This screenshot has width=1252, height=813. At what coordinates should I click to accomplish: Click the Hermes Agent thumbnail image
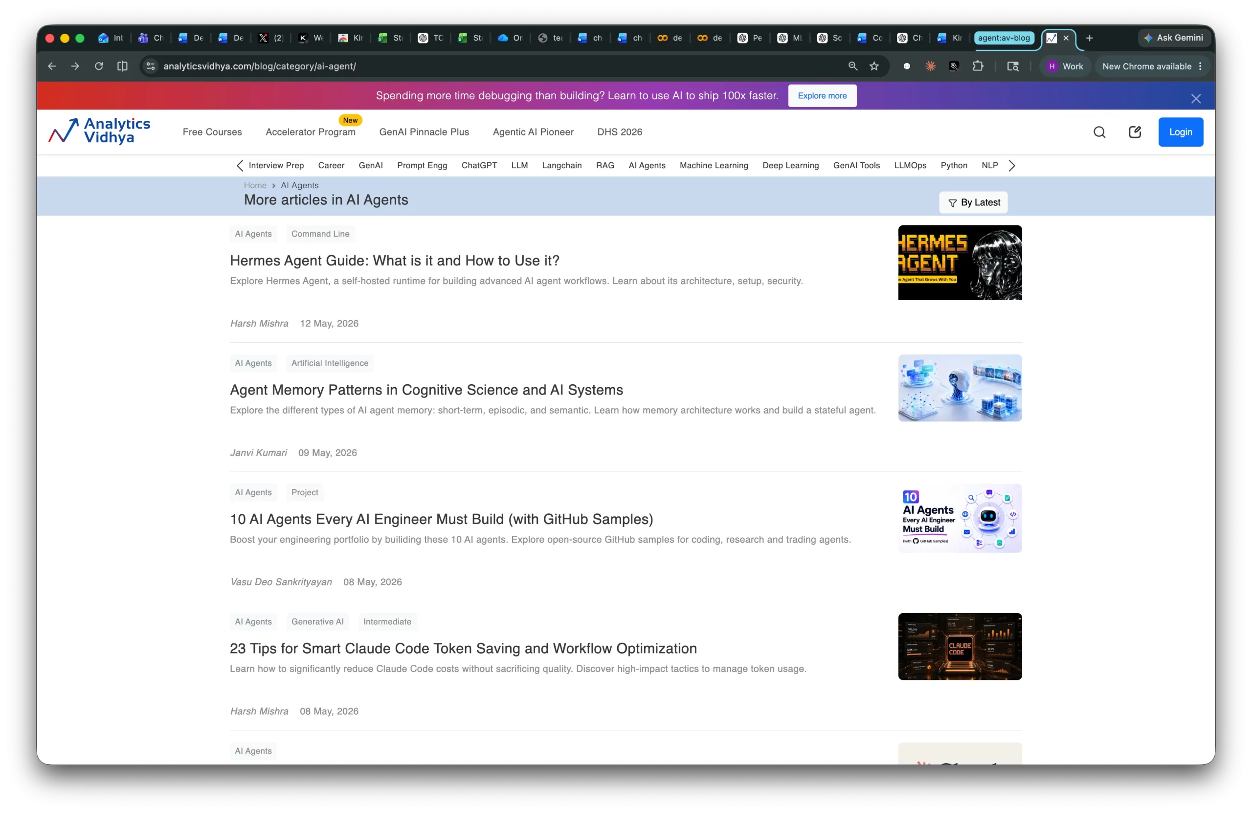[x=960, y=263]
